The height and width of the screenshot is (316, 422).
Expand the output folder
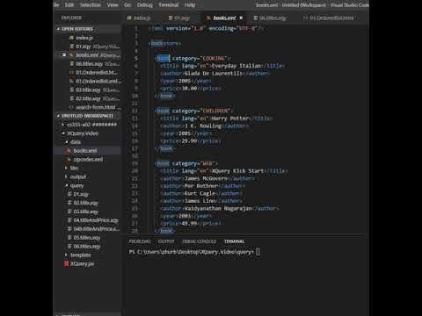click(x=78, y=176)
